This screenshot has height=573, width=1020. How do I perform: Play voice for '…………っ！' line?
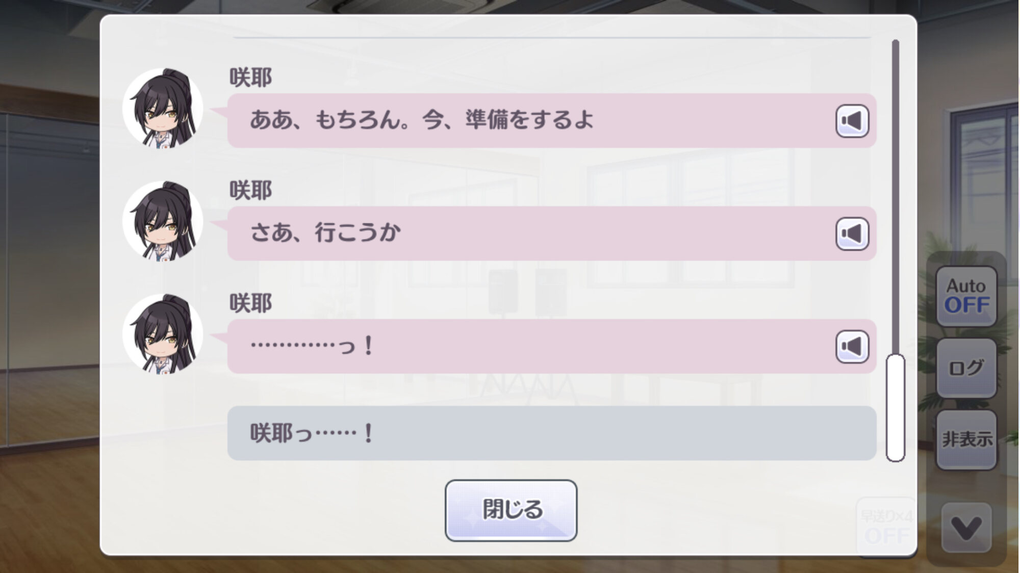(852, 347)
